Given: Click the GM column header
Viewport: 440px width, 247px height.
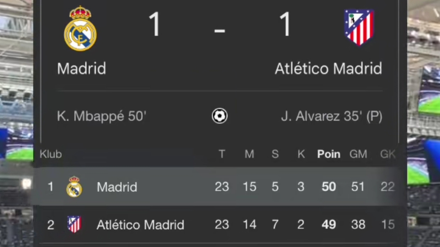Looking at the screenshot, I should tap(358, 154).
